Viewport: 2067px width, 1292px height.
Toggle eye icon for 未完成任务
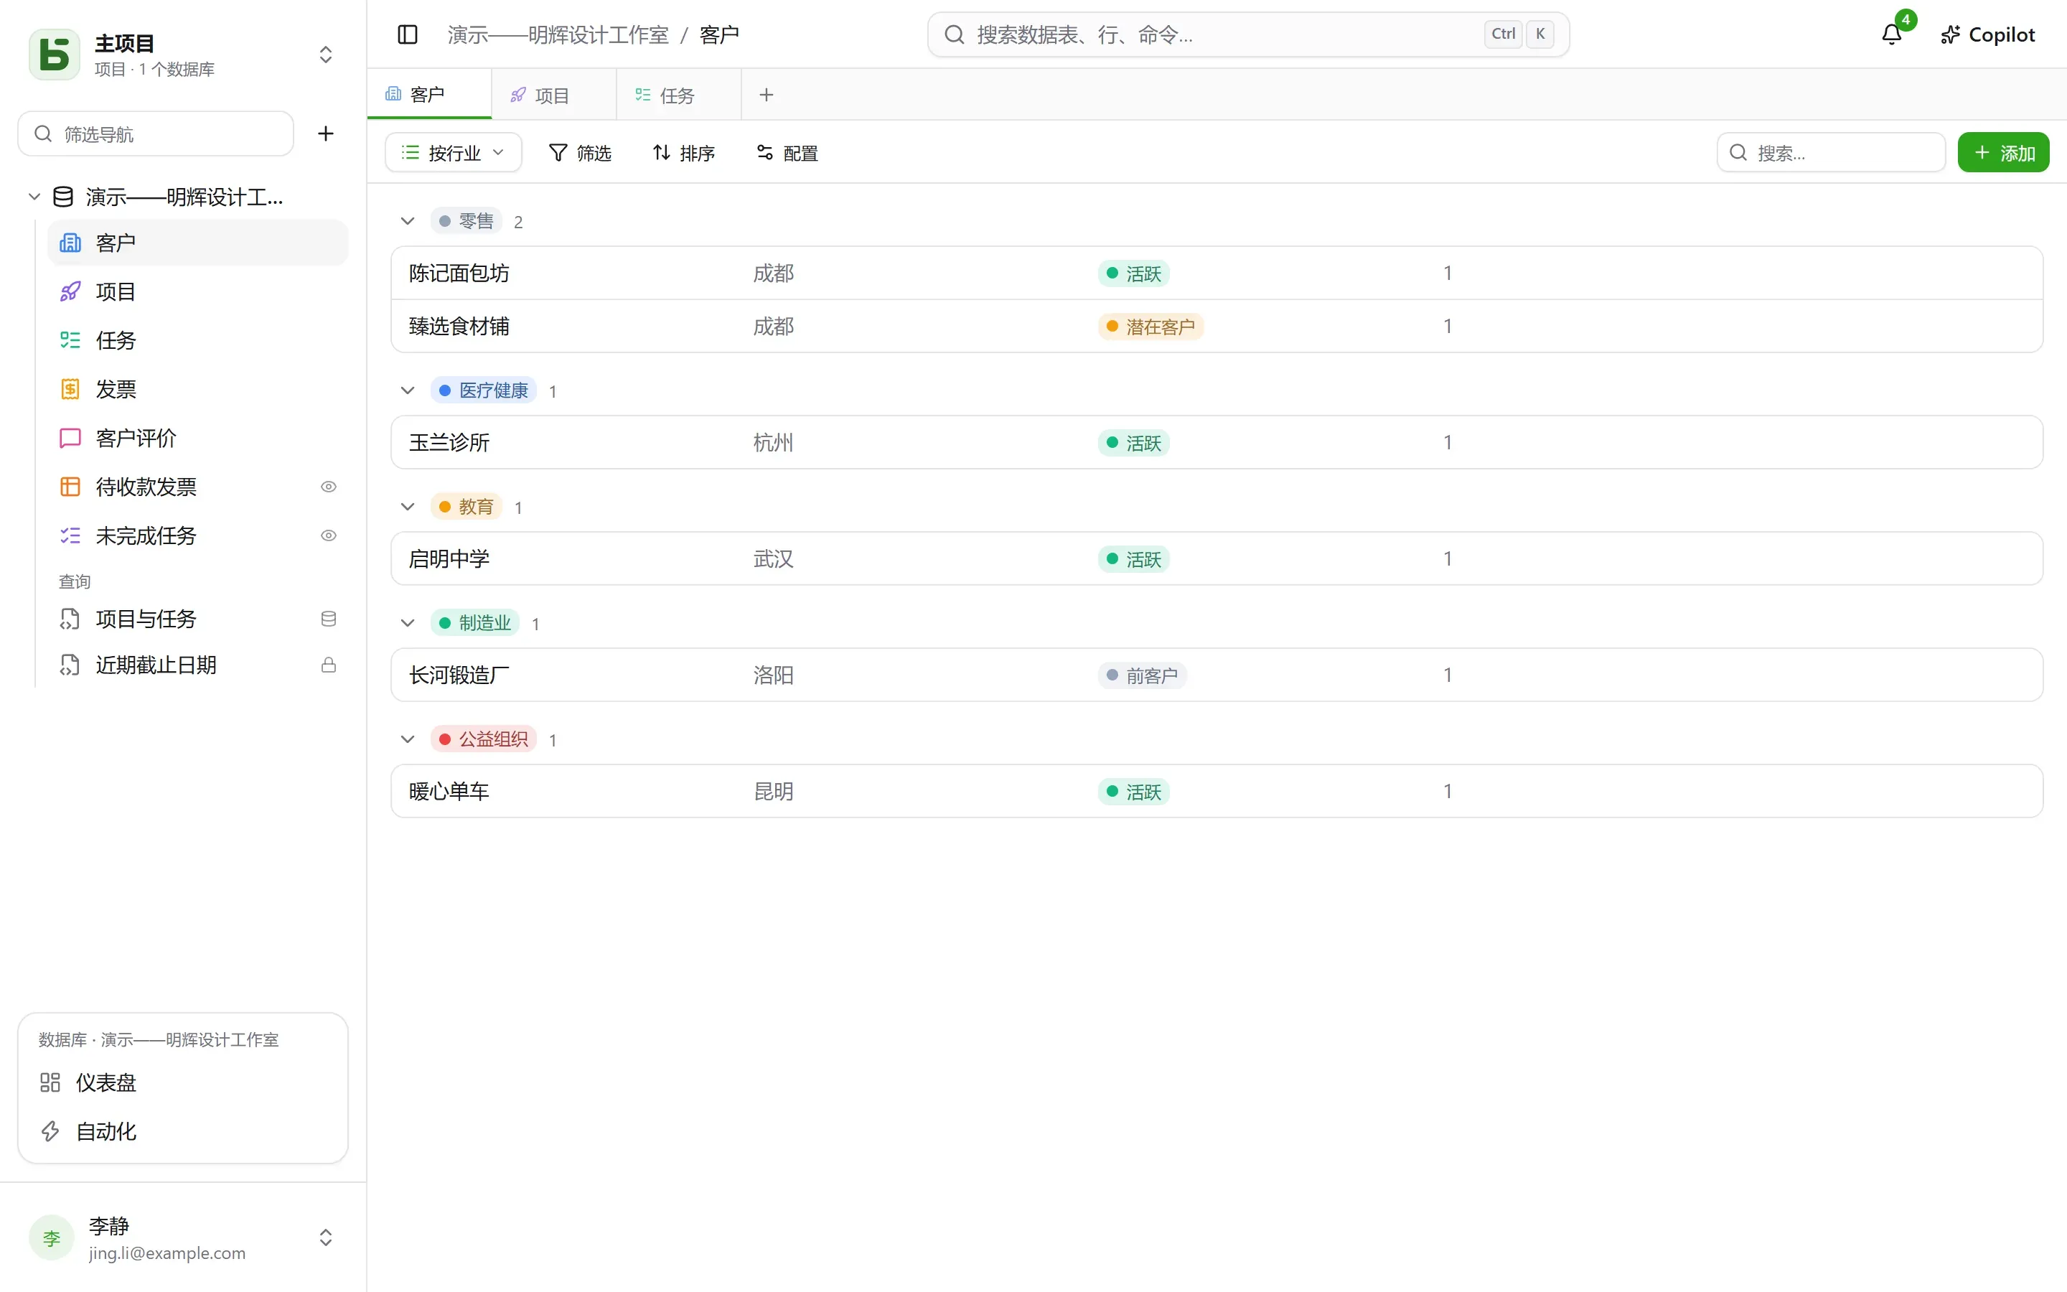point(328,535)
